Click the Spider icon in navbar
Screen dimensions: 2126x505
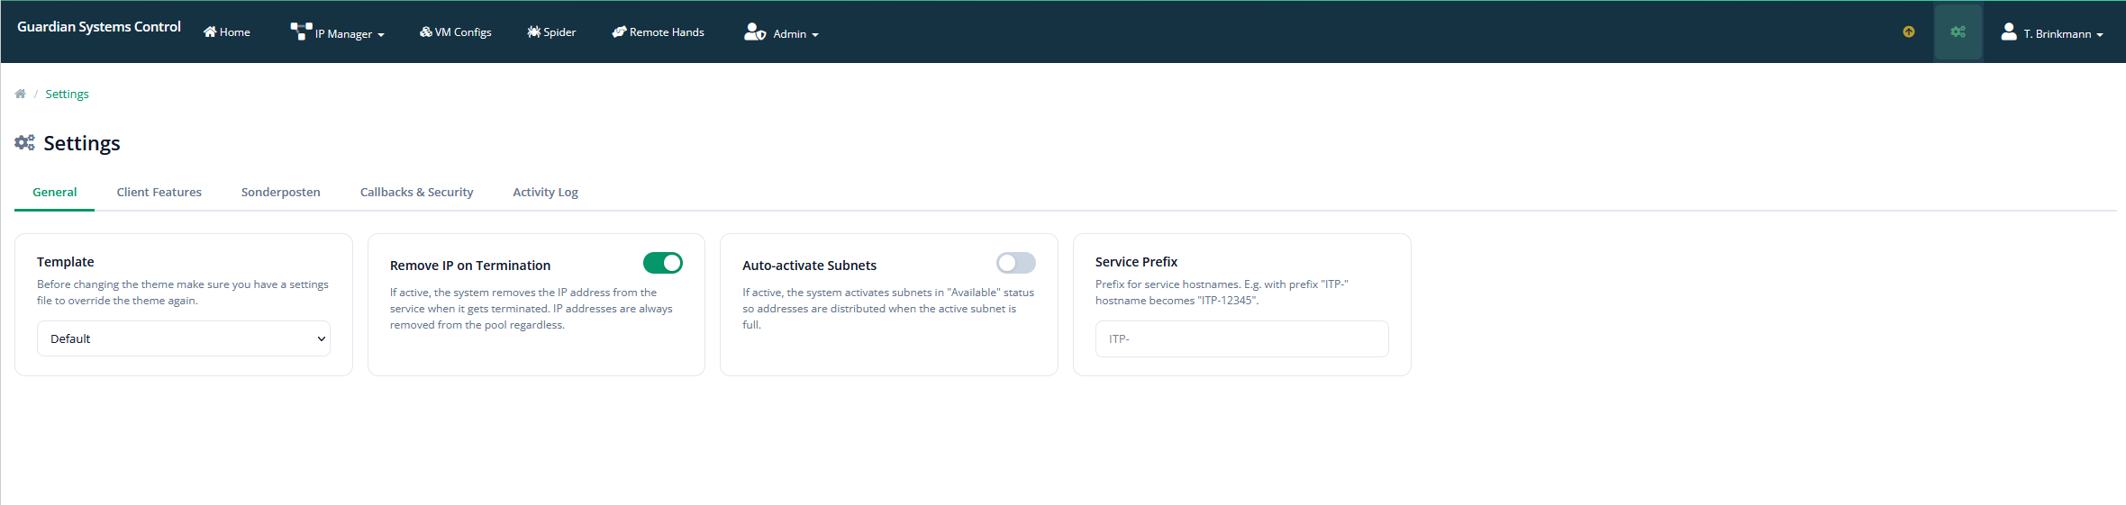point(533,32)
